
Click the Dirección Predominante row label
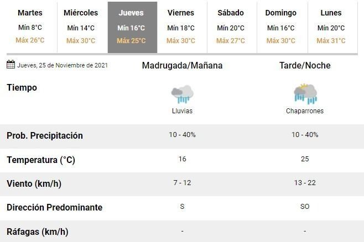[55, 207]
